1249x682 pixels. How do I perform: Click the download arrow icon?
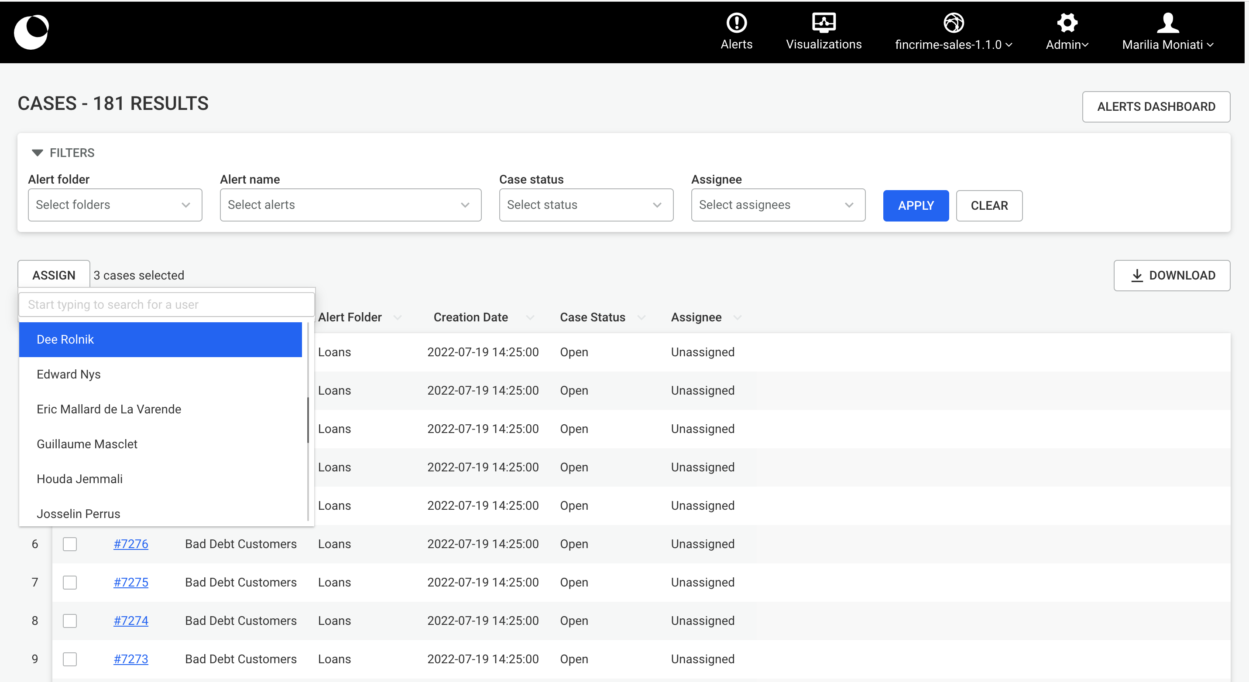pos(1136,275)
